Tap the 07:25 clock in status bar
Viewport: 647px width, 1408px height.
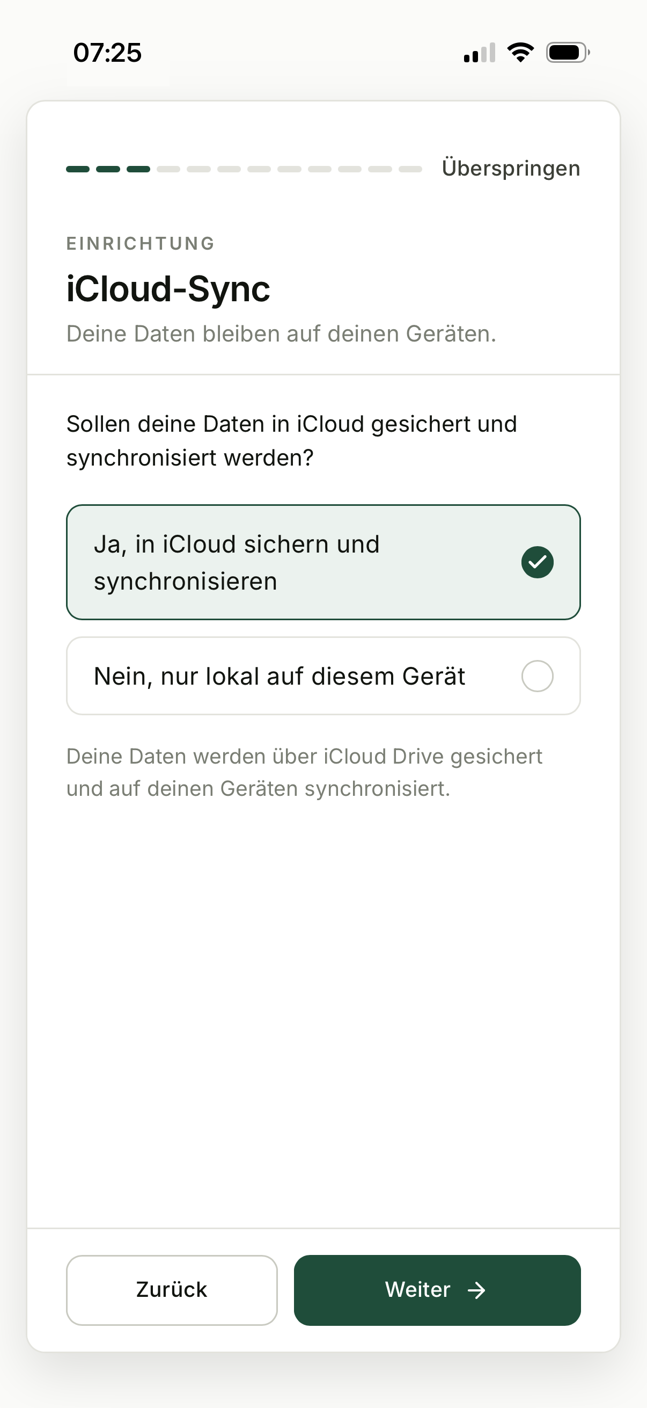tap(107, 53)
